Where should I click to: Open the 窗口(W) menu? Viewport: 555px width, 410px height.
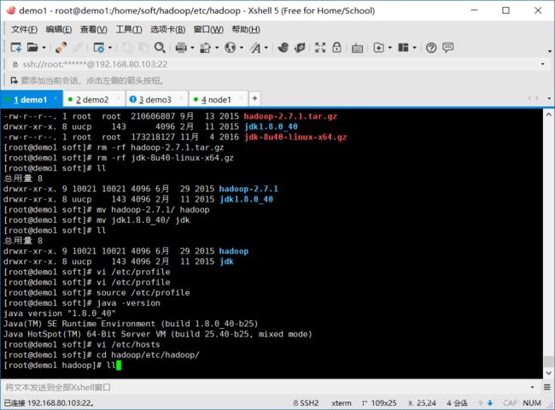(x=208, y=29)
